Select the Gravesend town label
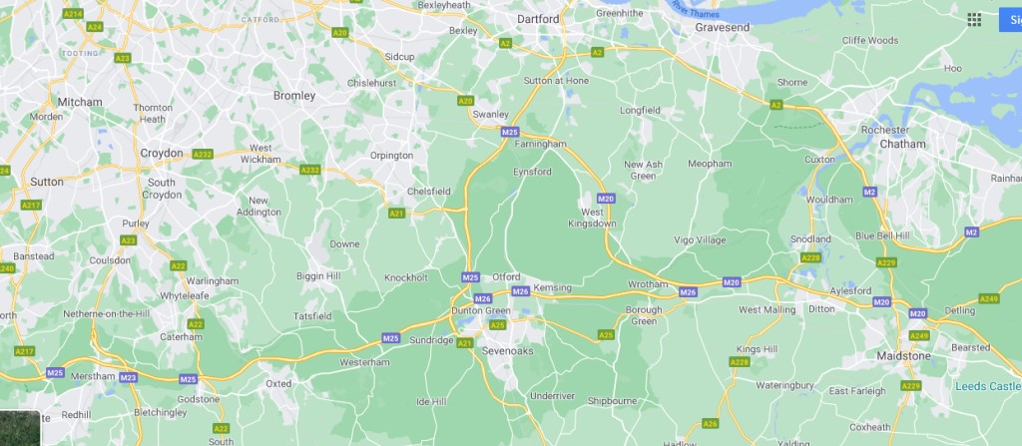The height and width of the screenshot is (446, 1022). (723, 27)
